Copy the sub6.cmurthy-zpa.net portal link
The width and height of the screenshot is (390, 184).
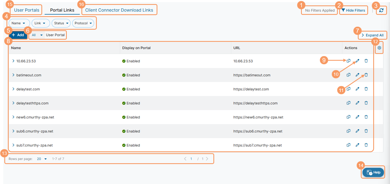pos(349,131)
